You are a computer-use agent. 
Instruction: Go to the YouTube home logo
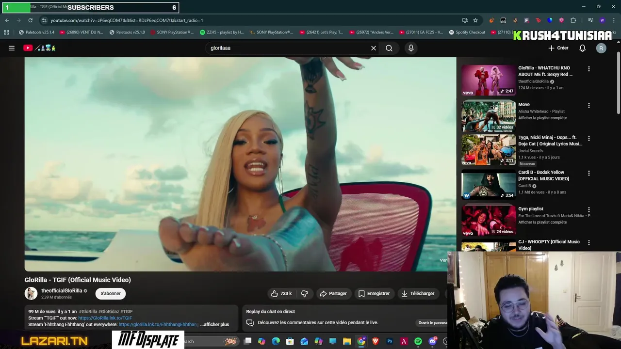pyautogui.click(x=40, y=48)
